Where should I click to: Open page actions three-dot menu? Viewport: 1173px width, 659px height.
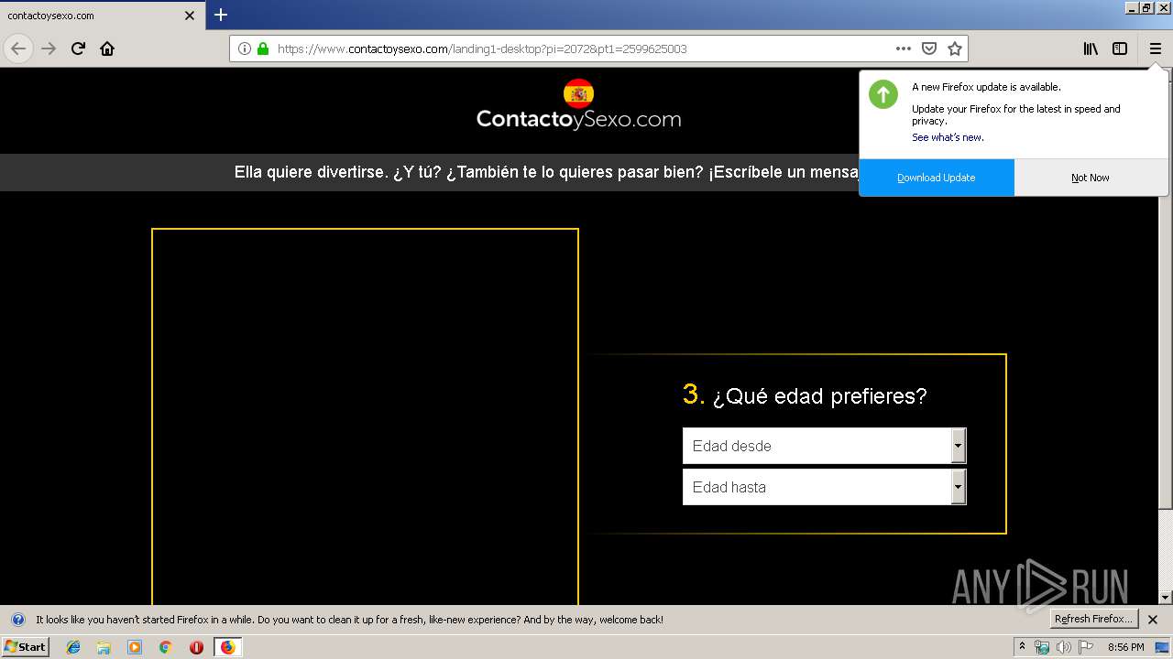(x=904, y=49)
